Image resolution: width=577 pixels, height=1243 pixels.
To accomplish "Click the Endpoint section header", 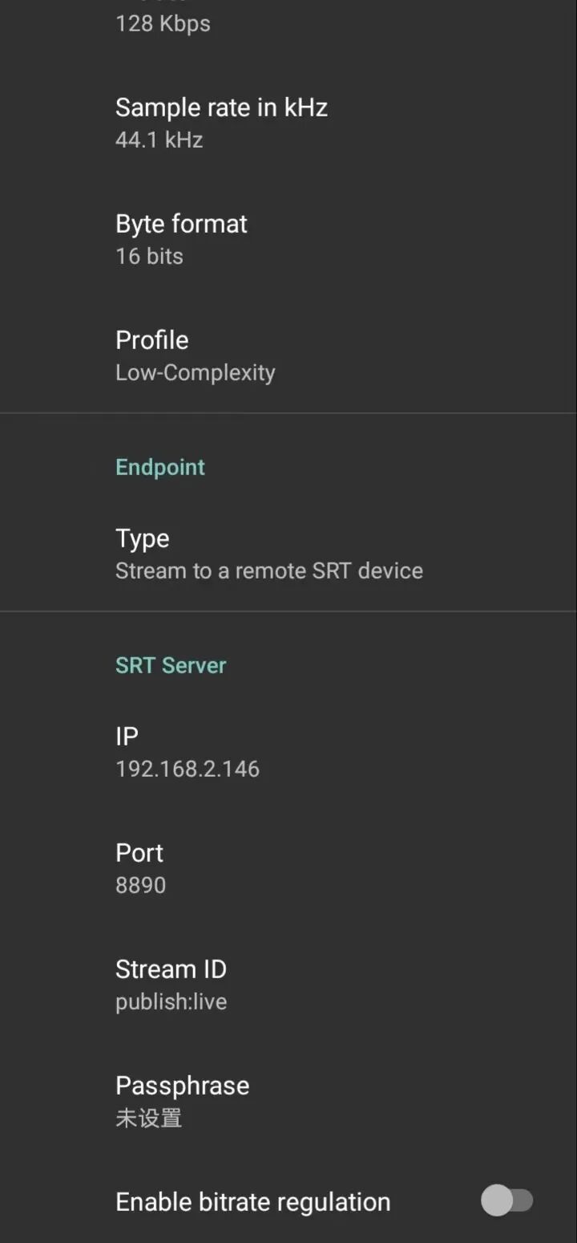I will tap(160, 467).
